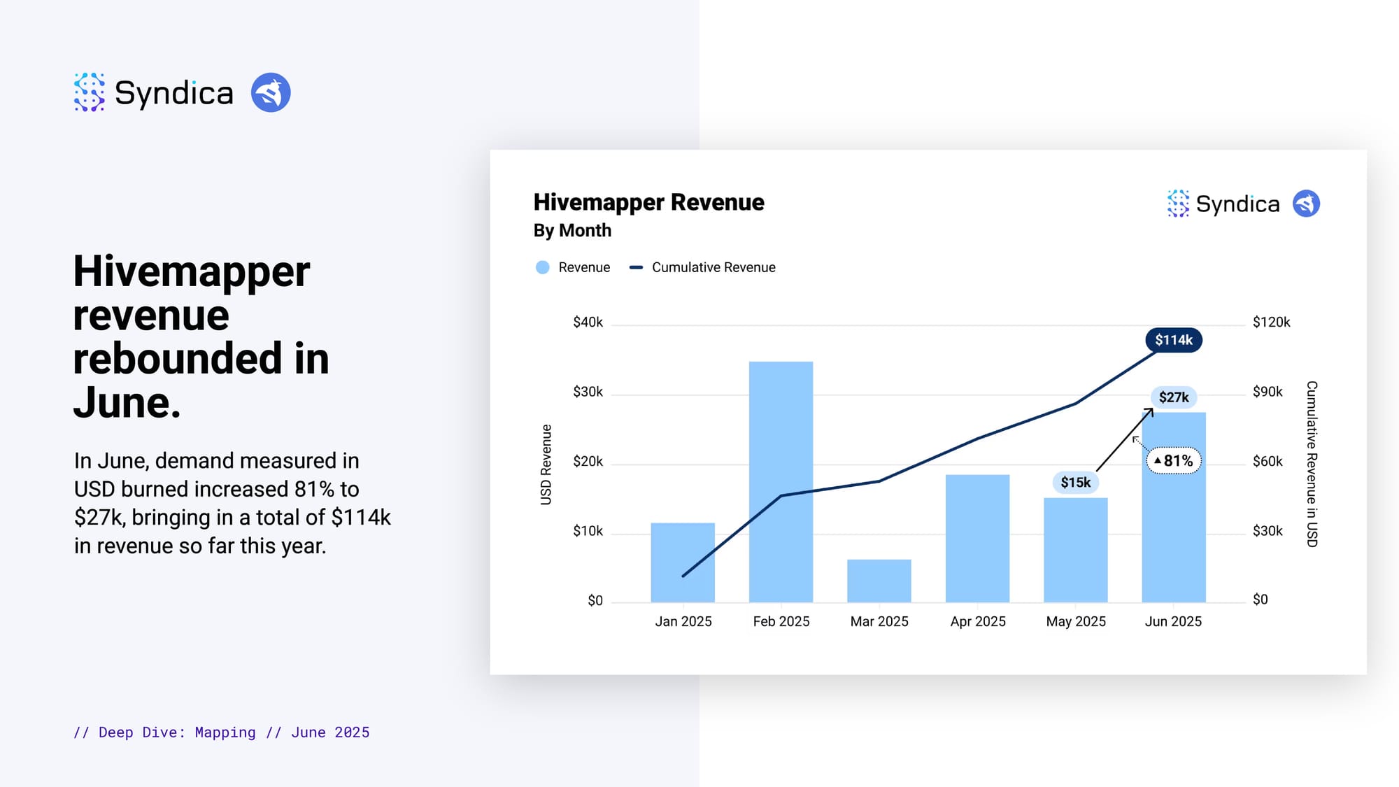
Task: Click the Jun 2025 axis label
Action: pos(1173,621)
